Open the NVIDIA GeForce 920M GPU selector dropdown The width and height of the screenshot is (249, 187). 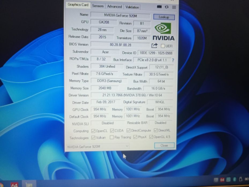coord(98,146)
